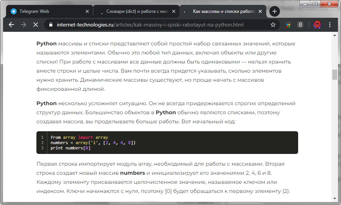This screenshot has width=341, height=205.
Task: Click the vertical scrollbar thumb
Action: [x=335, y=75]
